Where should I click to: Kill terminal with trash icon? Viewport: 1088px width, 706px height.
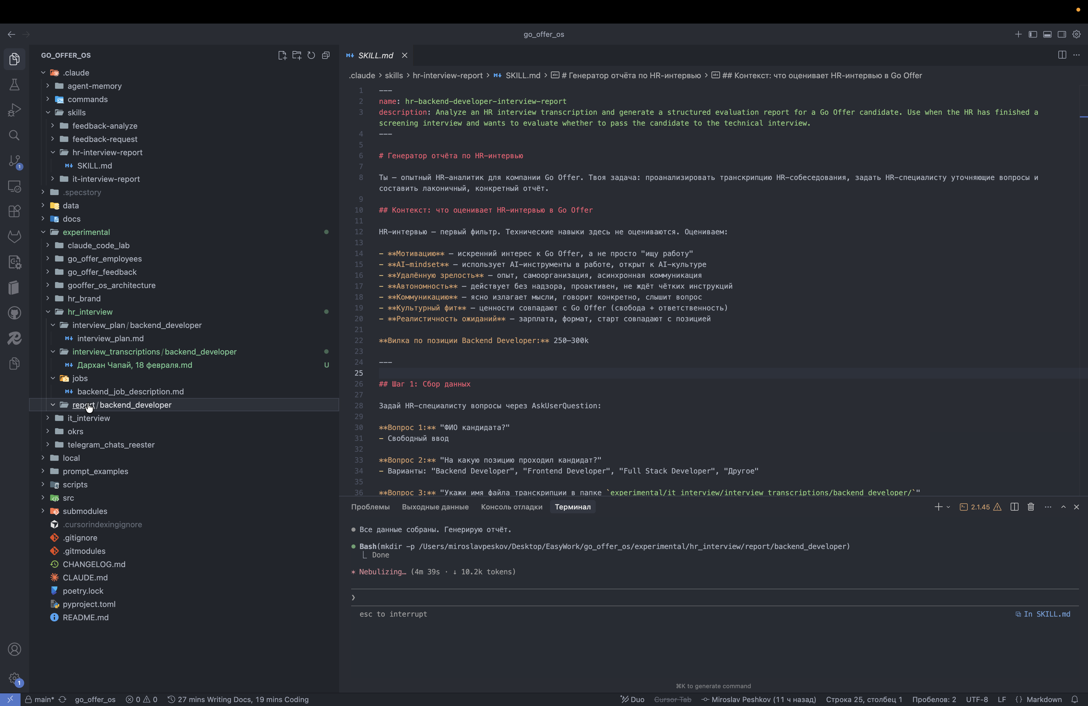point(1031,507)
